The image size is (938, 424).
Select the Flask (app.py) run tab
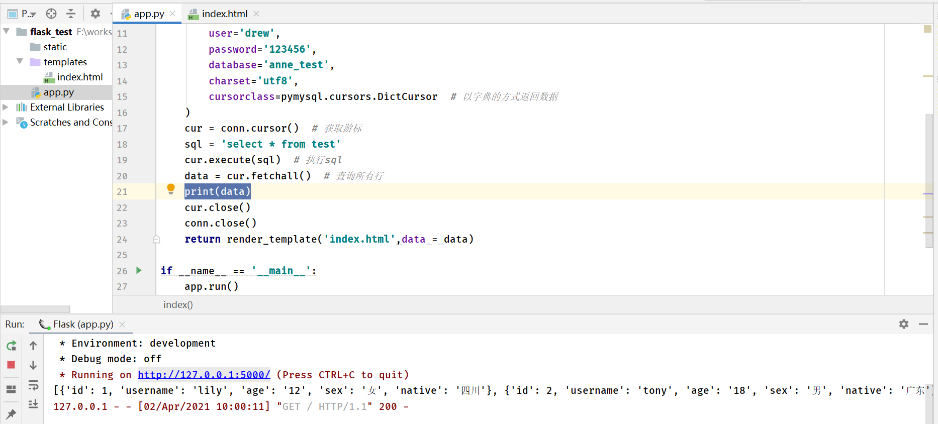point(83,324)
